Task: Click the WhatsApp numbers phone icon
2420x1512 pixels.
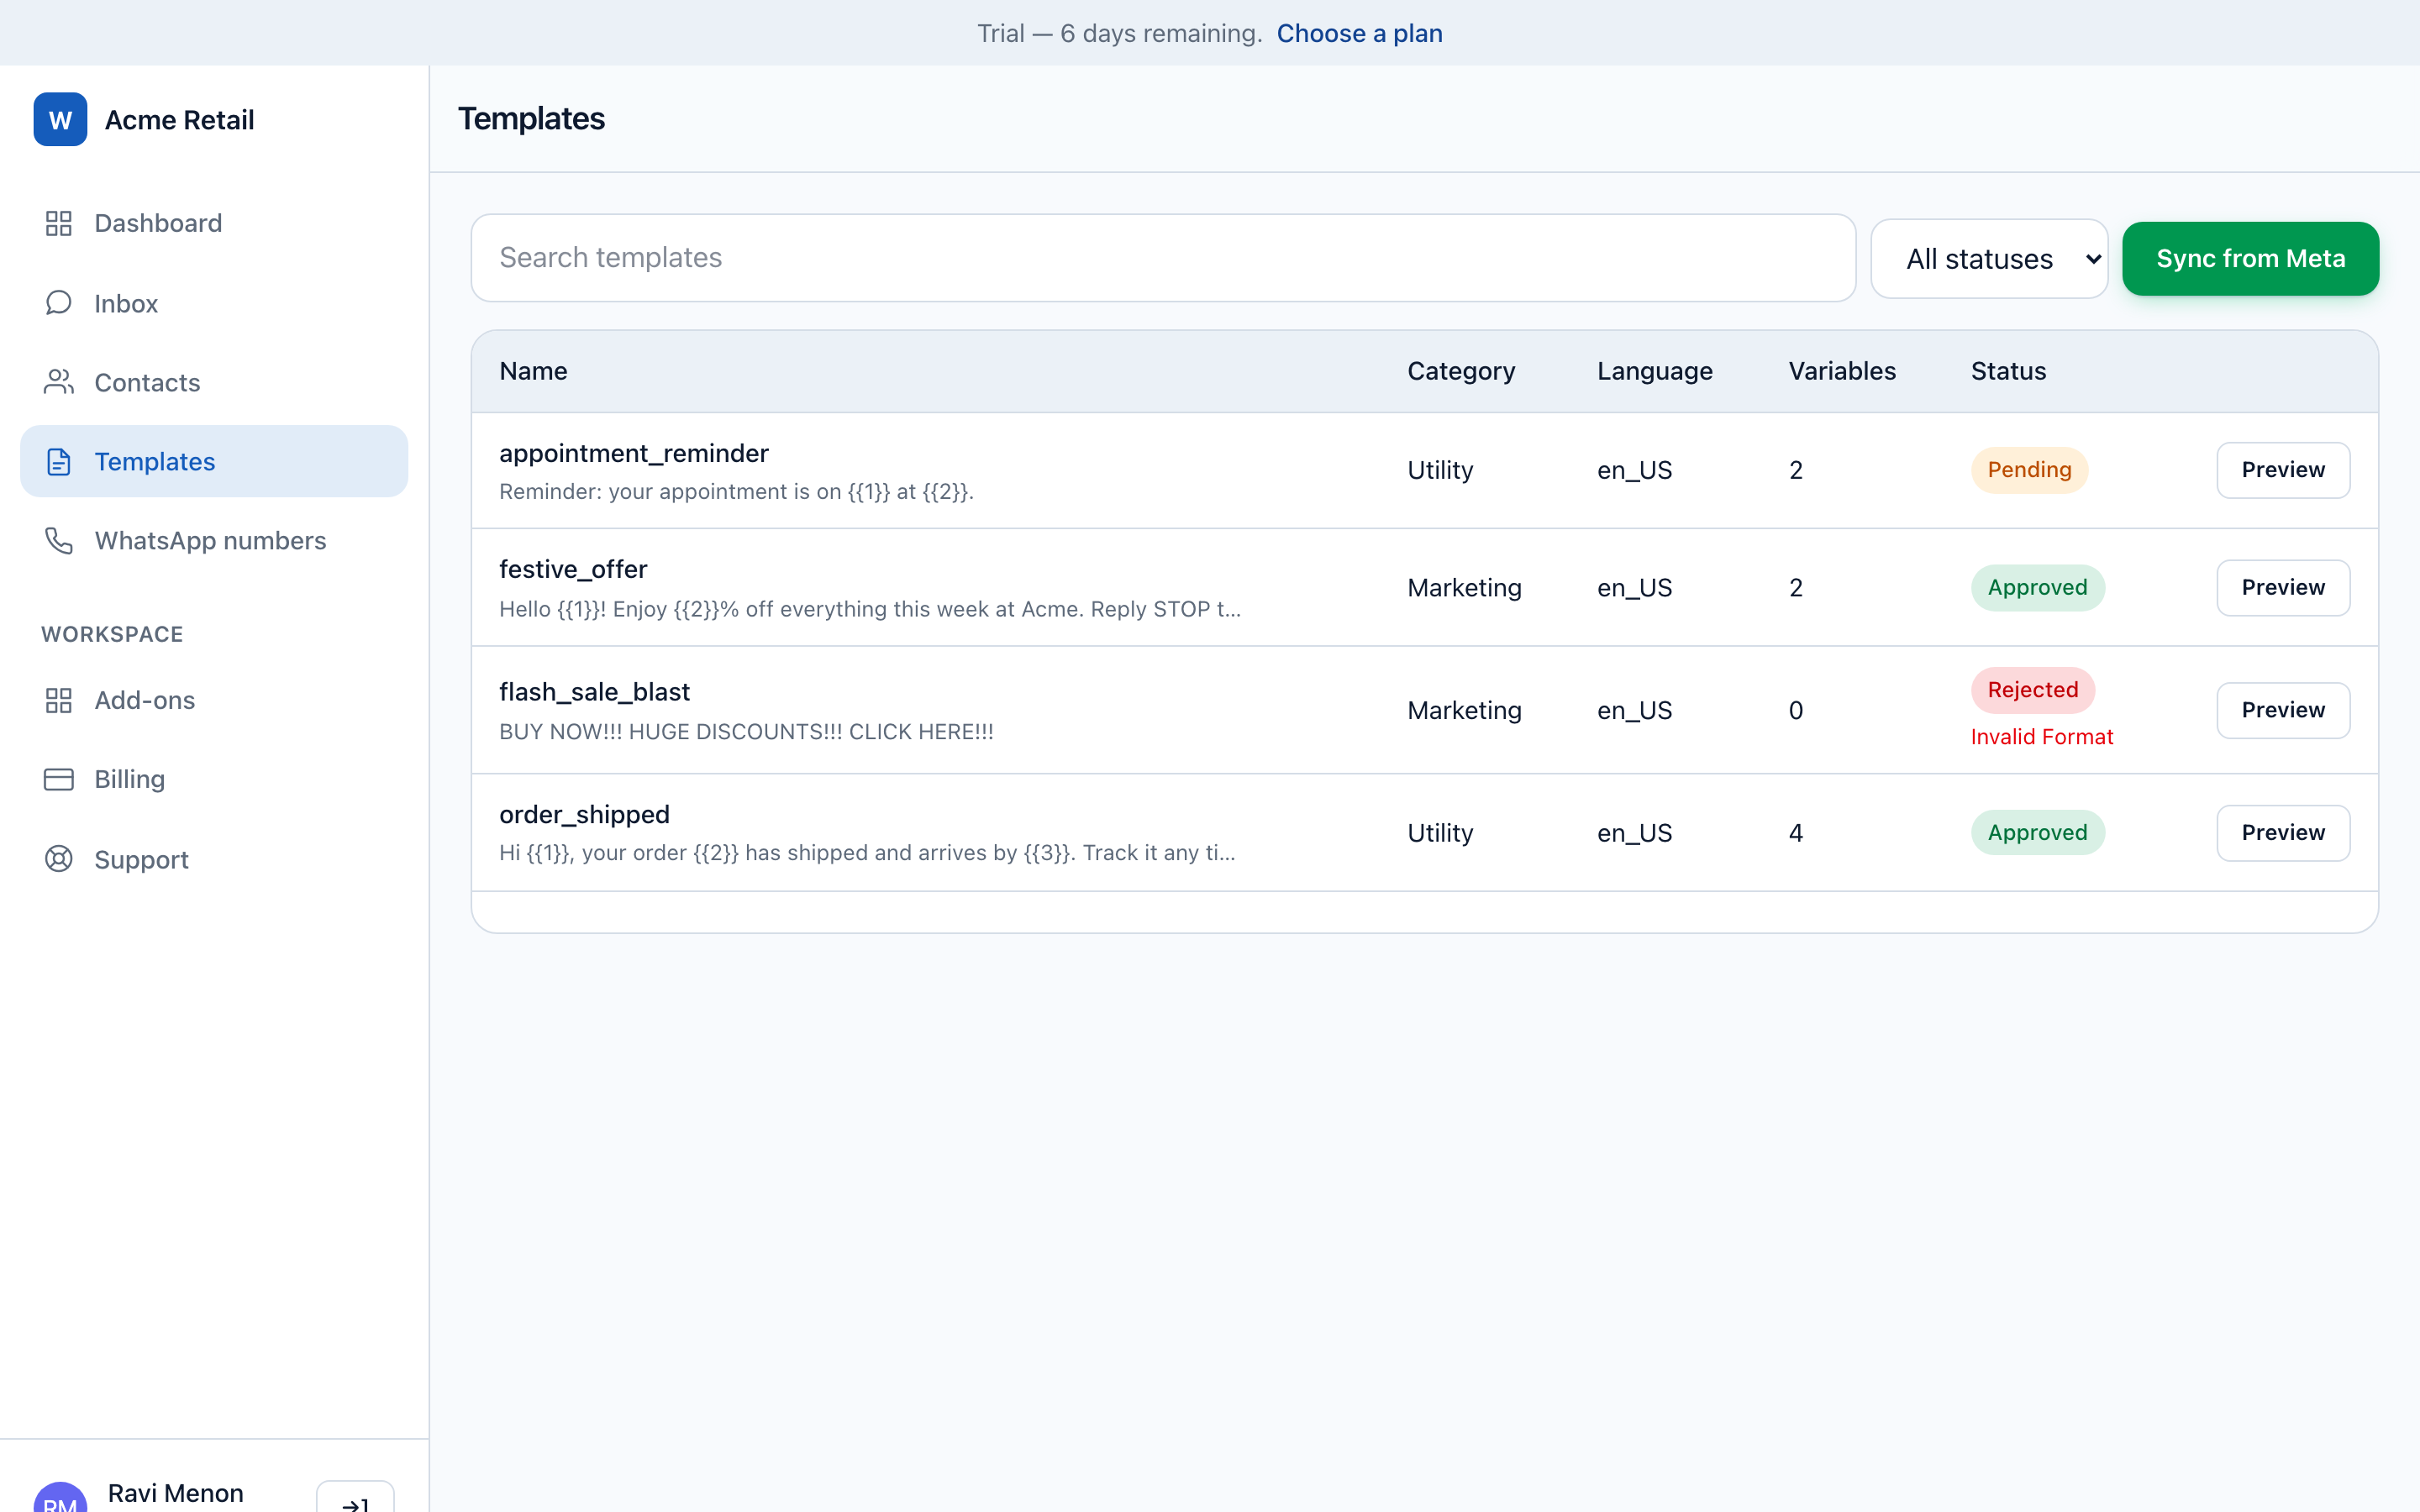Action: [59, 540]
